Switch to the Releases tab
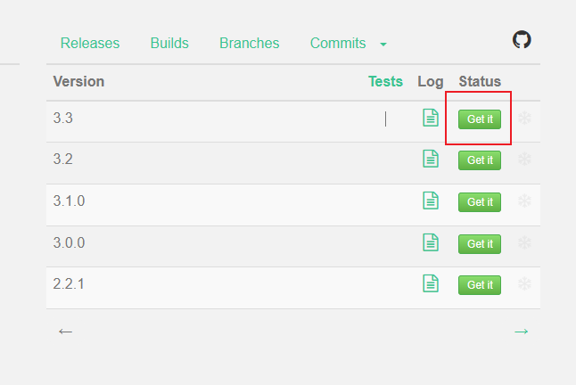The width and height of the screenshot is (576, 385). [90, 43]
